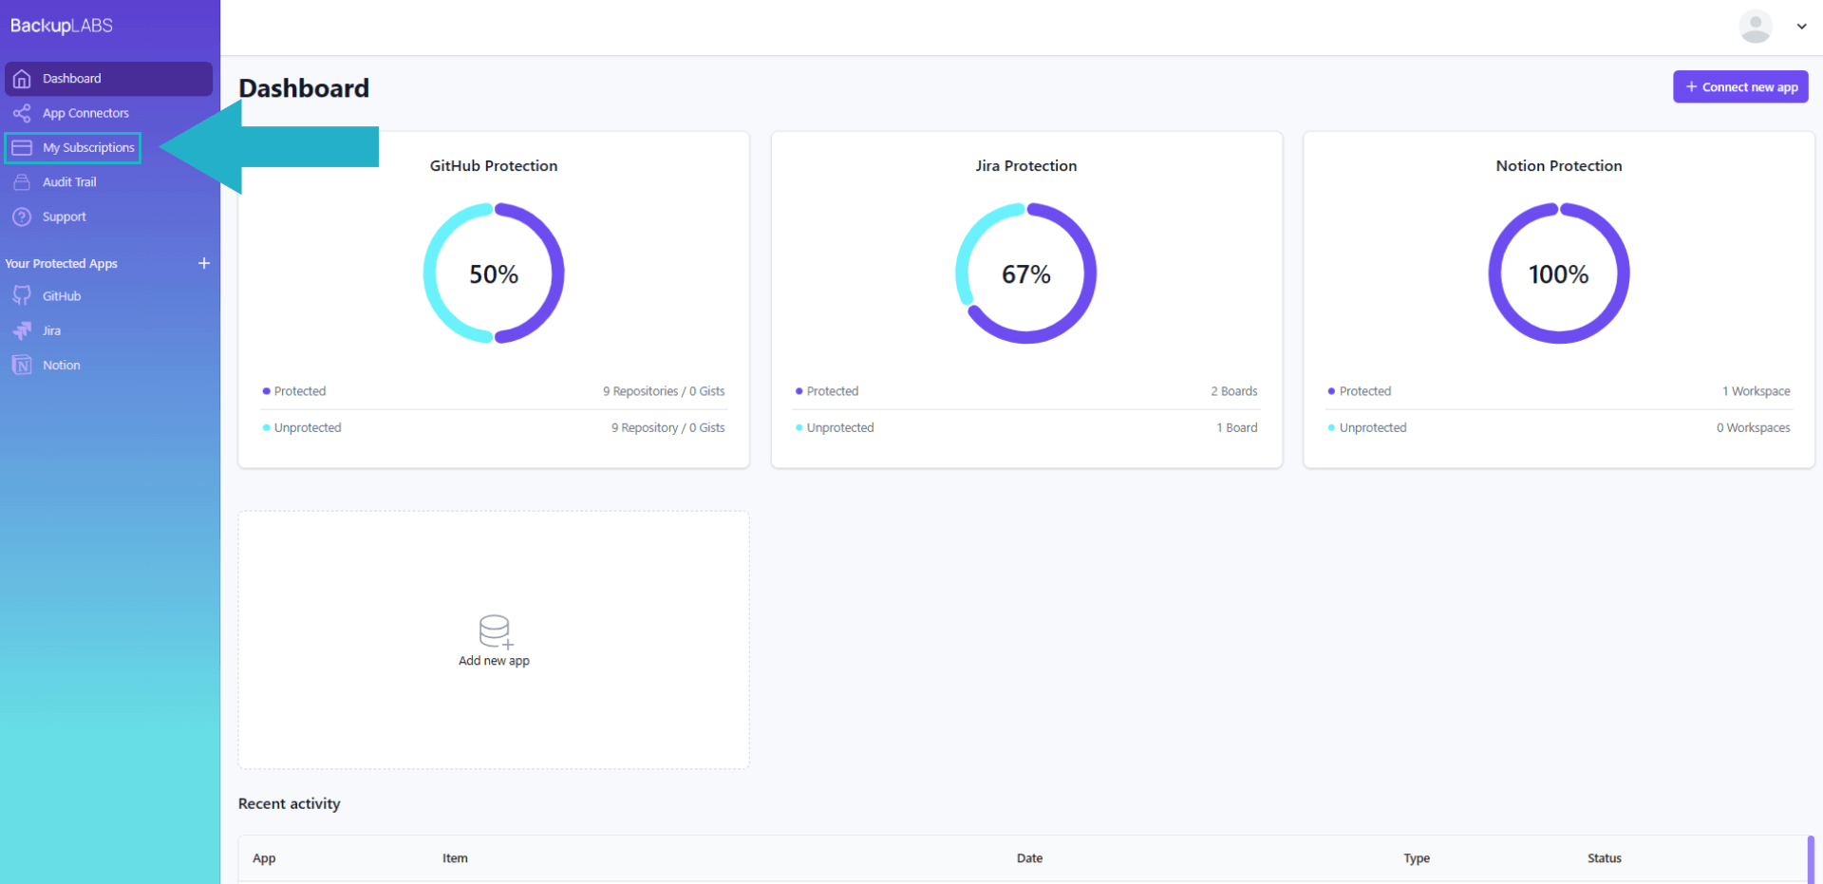This screenshot has height=884, width=1823.
Task: Click the Item column header
Action: (455, 858)
